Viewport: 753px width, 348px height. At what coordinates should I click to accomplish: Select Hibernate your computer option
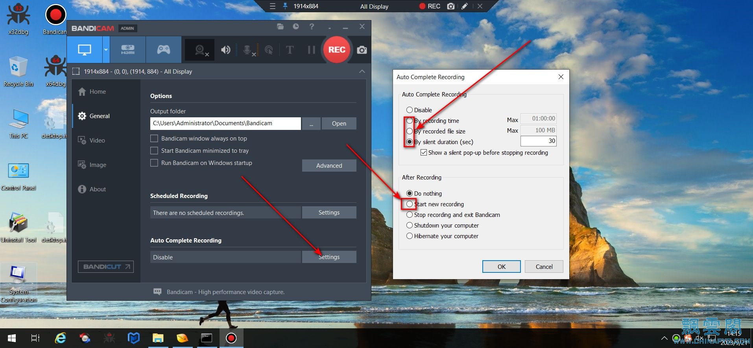pos(410,236)
